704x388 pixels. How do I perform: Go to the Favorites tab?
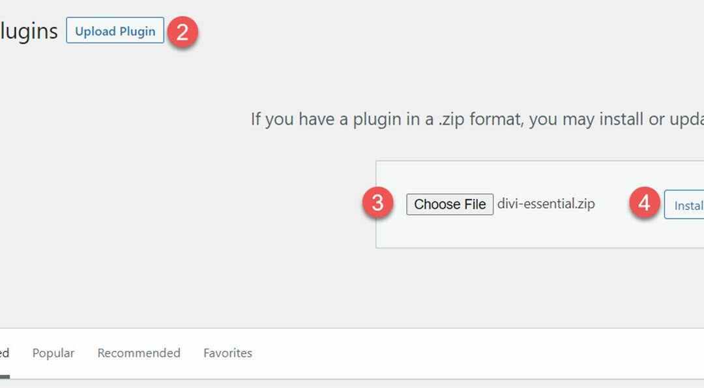pyautogui.click(x=227, y=353)
